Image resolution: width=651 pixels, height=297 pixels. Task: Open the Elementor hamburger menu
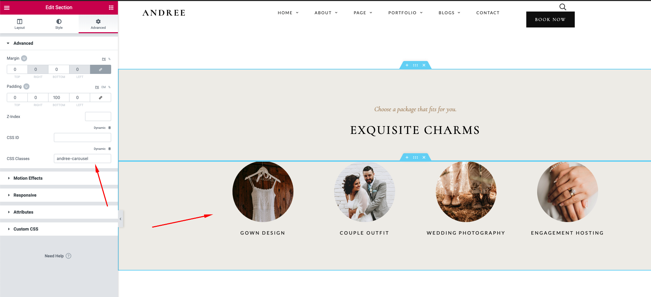click(7, 7)
